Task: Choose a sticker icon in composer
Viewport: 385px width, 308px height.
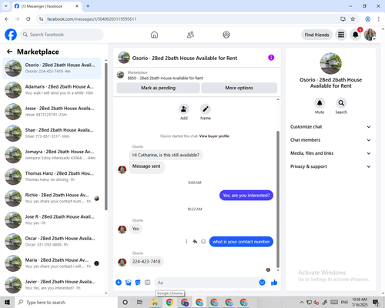Action: point(138,283)
